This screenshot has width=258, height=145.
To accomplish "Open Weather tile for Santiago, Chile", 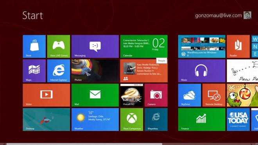I will tap(95, 120).
